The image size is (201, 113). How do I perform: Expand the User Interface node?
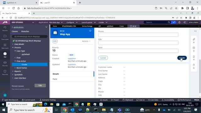[x=13, y=78]
